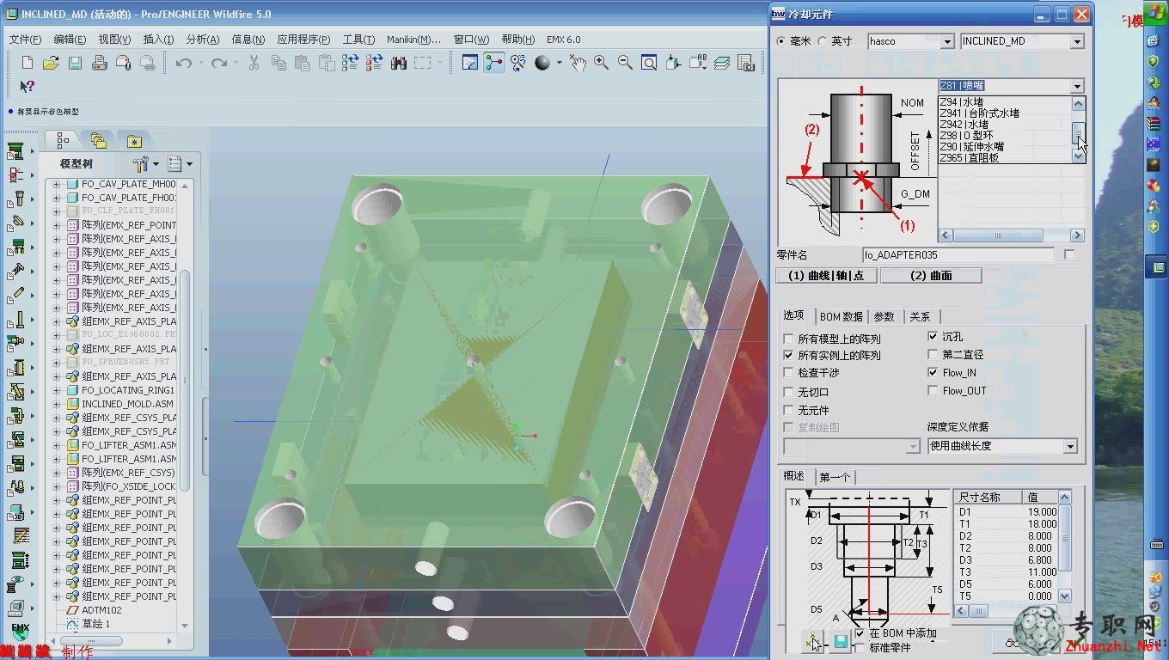The image size is (1169, 660).
Task: Select the Zoom In magnifier
Action: point(601,63)
